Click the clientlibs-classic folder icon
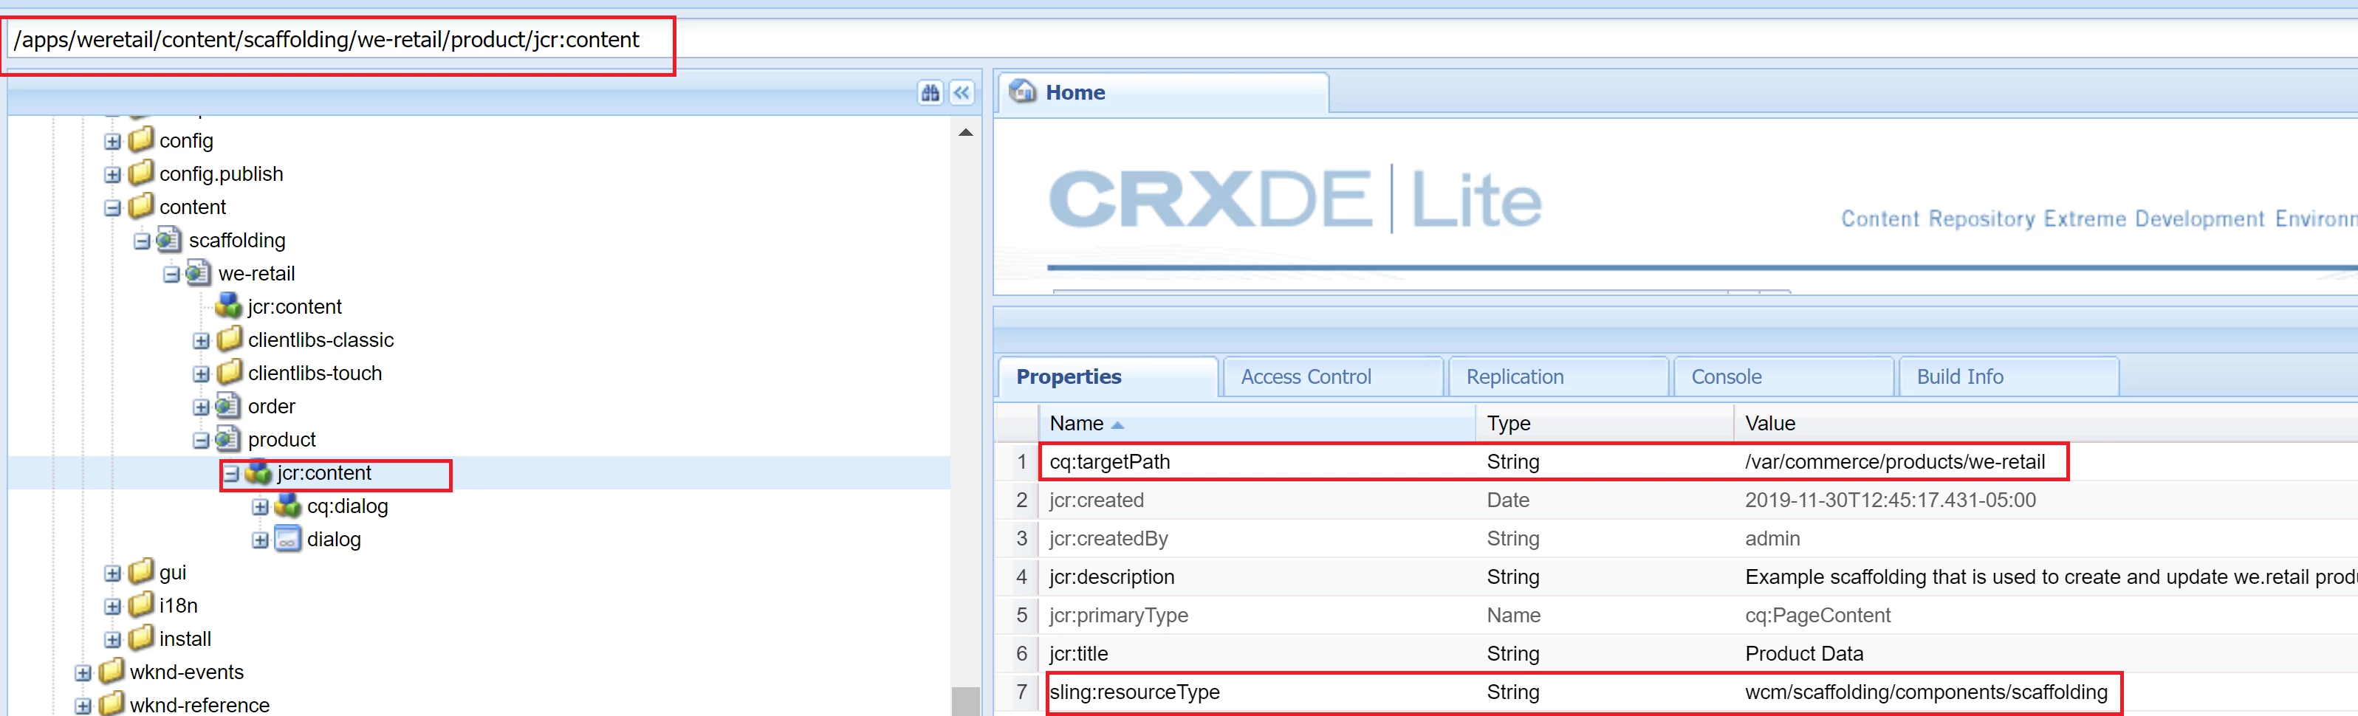 pos(230,340)
